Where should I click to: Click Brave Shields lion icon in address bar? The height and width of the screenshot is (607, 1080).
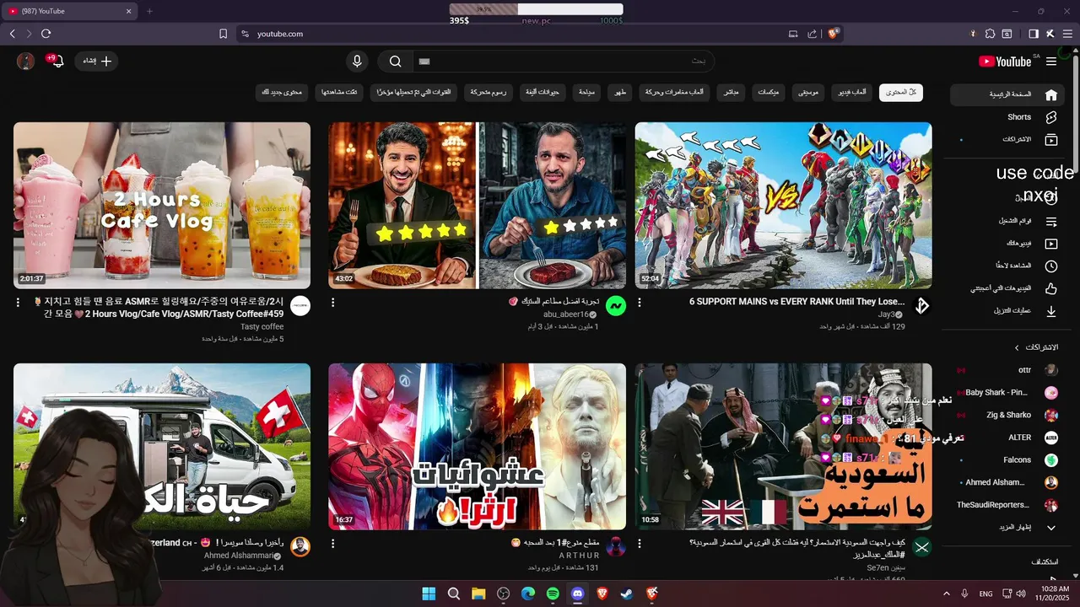834,34
